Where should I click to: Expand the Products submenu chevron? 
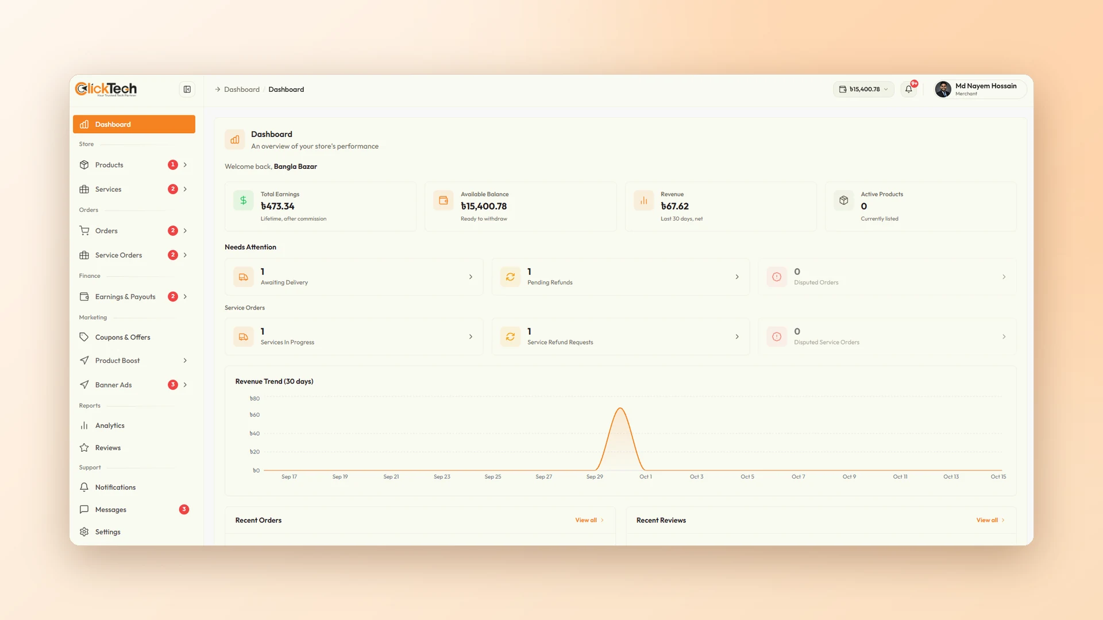pyautogui.click(x=185, y=165)
